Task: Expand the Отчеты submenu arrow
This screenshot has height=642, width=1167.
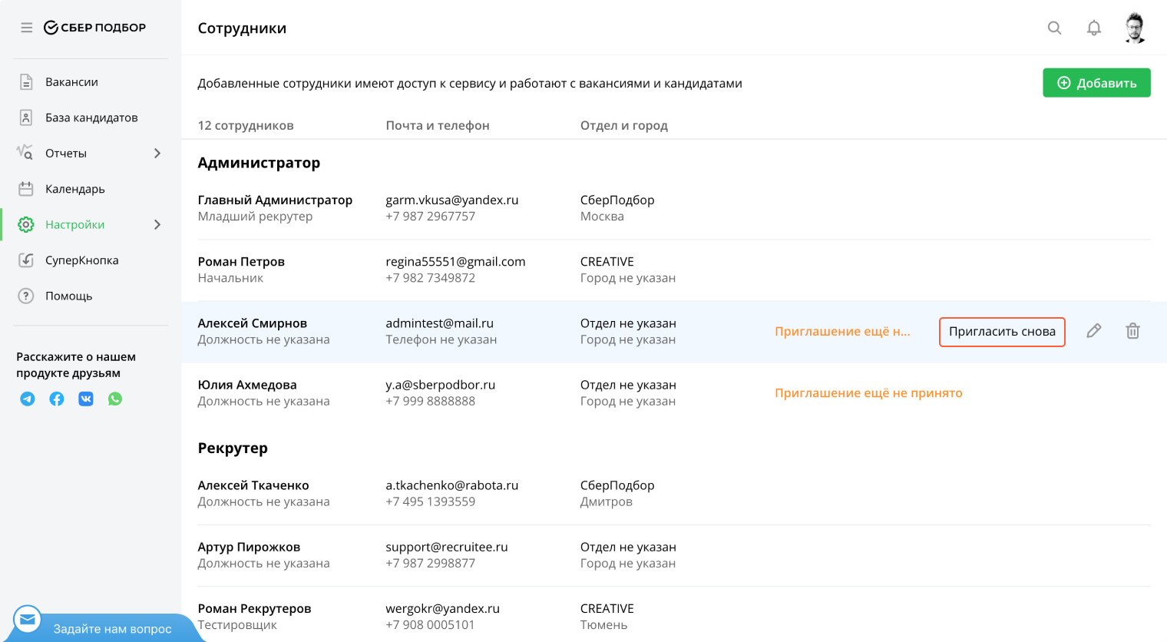Action: click(157, 154)
